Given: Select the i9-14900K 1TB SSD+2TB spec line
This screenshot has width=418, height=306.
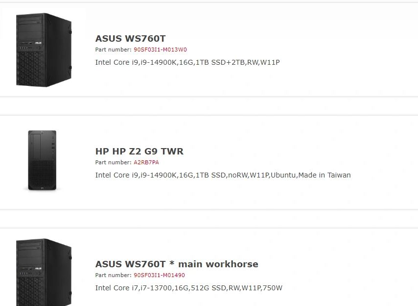Looking at the screenshot, I should (x=187, y=62).
